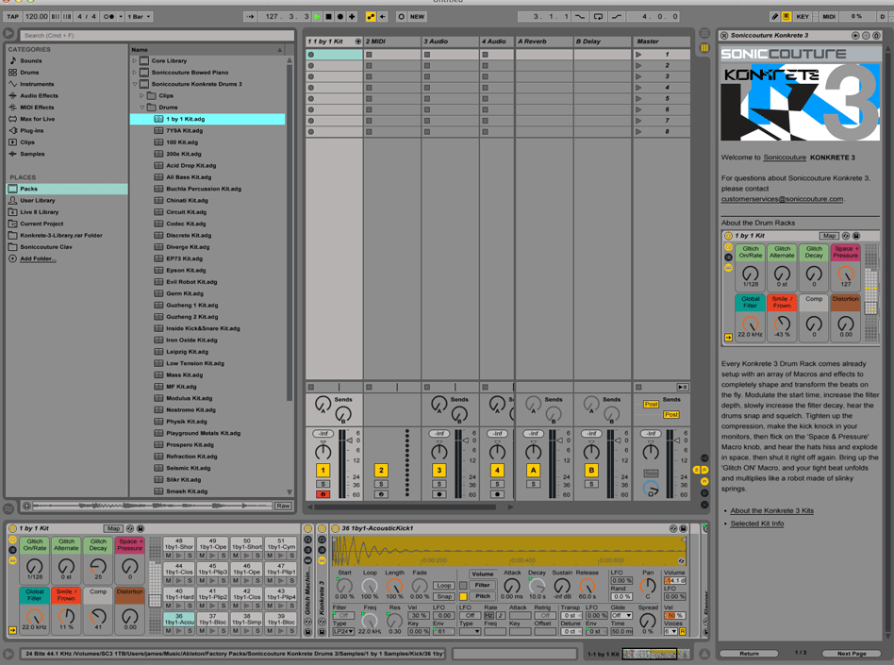Click Next Page in help view

pyautogui.click(x=852, y=654)
